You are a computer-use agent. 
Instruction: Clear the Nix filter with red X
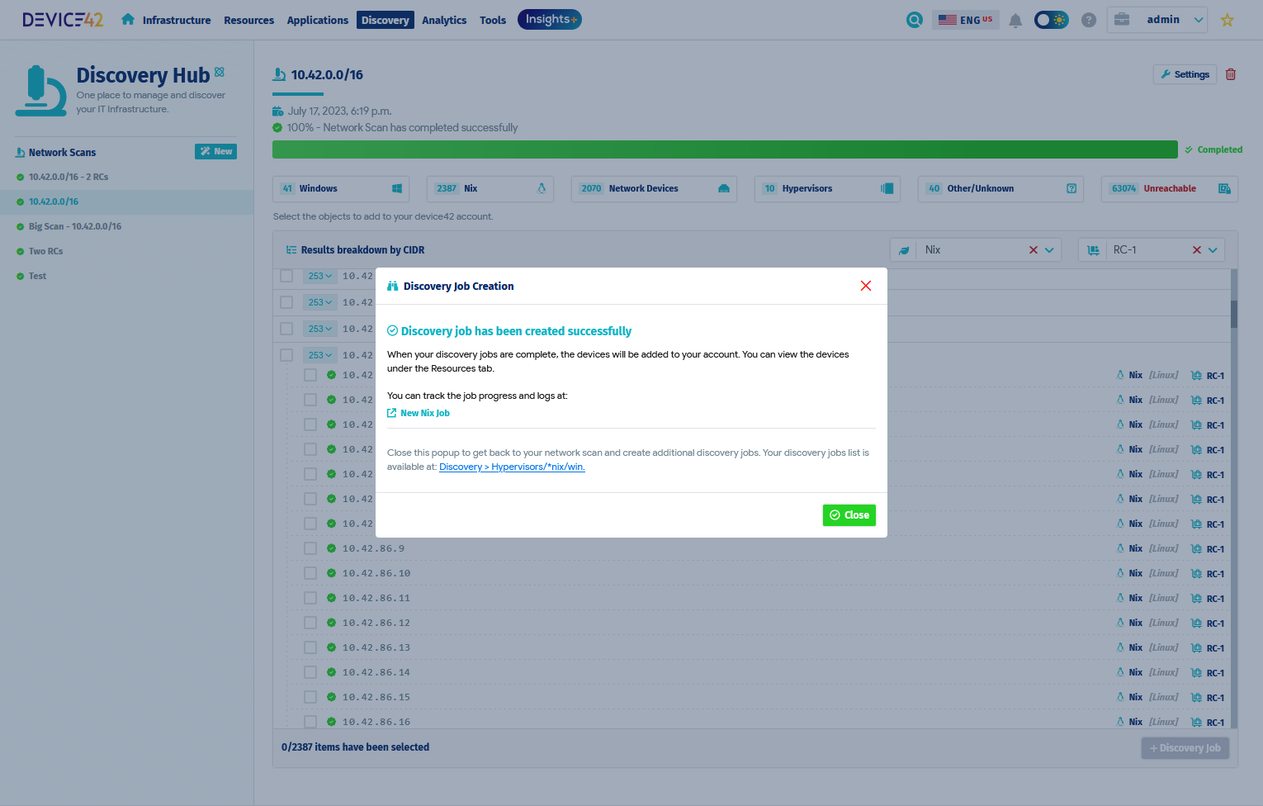coord(1034,250)
